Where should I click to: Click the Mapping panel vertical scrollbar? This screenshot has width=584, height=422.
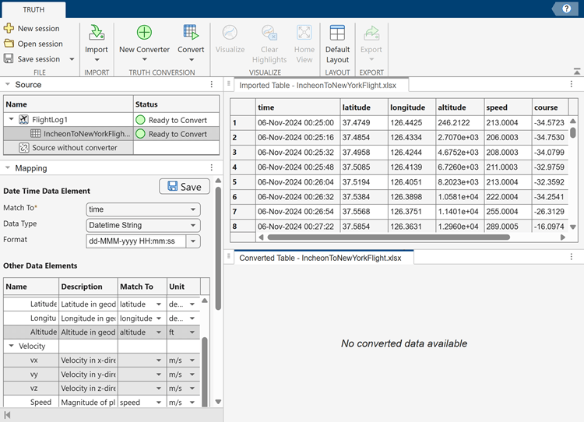[x=218, y=248]
